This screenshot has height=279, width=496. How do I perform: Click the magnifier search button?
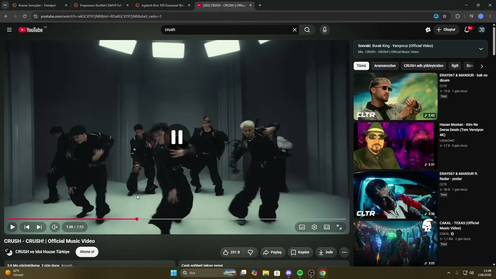click(307, 30)
